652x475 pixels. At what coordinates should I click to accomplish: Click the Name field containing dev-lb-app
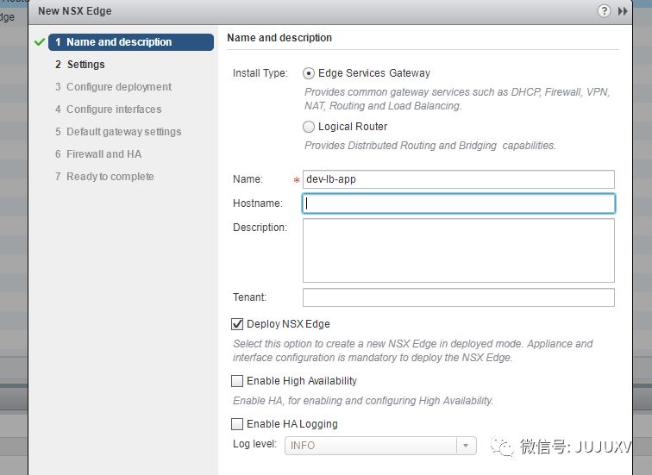(x=459, y=179)
